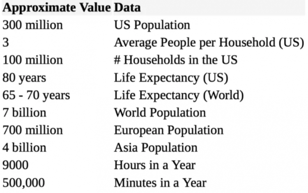Image resolution: width=308 pixels, height=193 pixels.
Task: Click the "Life Expectancy (US)" cell
Action: pyautogui.click(x=171, y=78)
